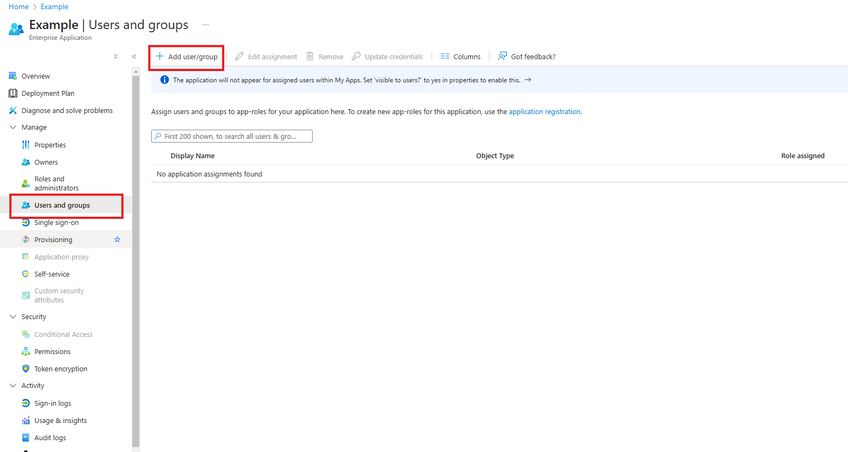This screenshot has width=848, height=452.
Task: Open Usage & insights
Action: pos(60,420)
